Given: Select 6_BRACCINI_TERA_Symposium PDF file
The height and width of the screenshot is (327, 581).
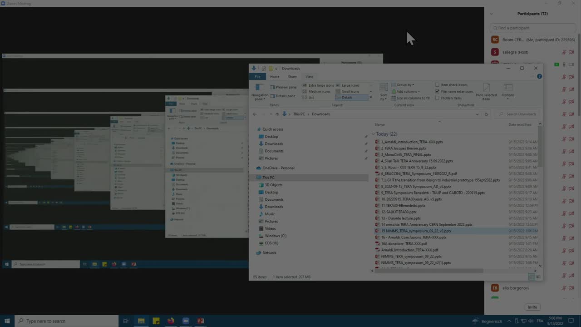Looking at the screenshot, I should (419, 173).
